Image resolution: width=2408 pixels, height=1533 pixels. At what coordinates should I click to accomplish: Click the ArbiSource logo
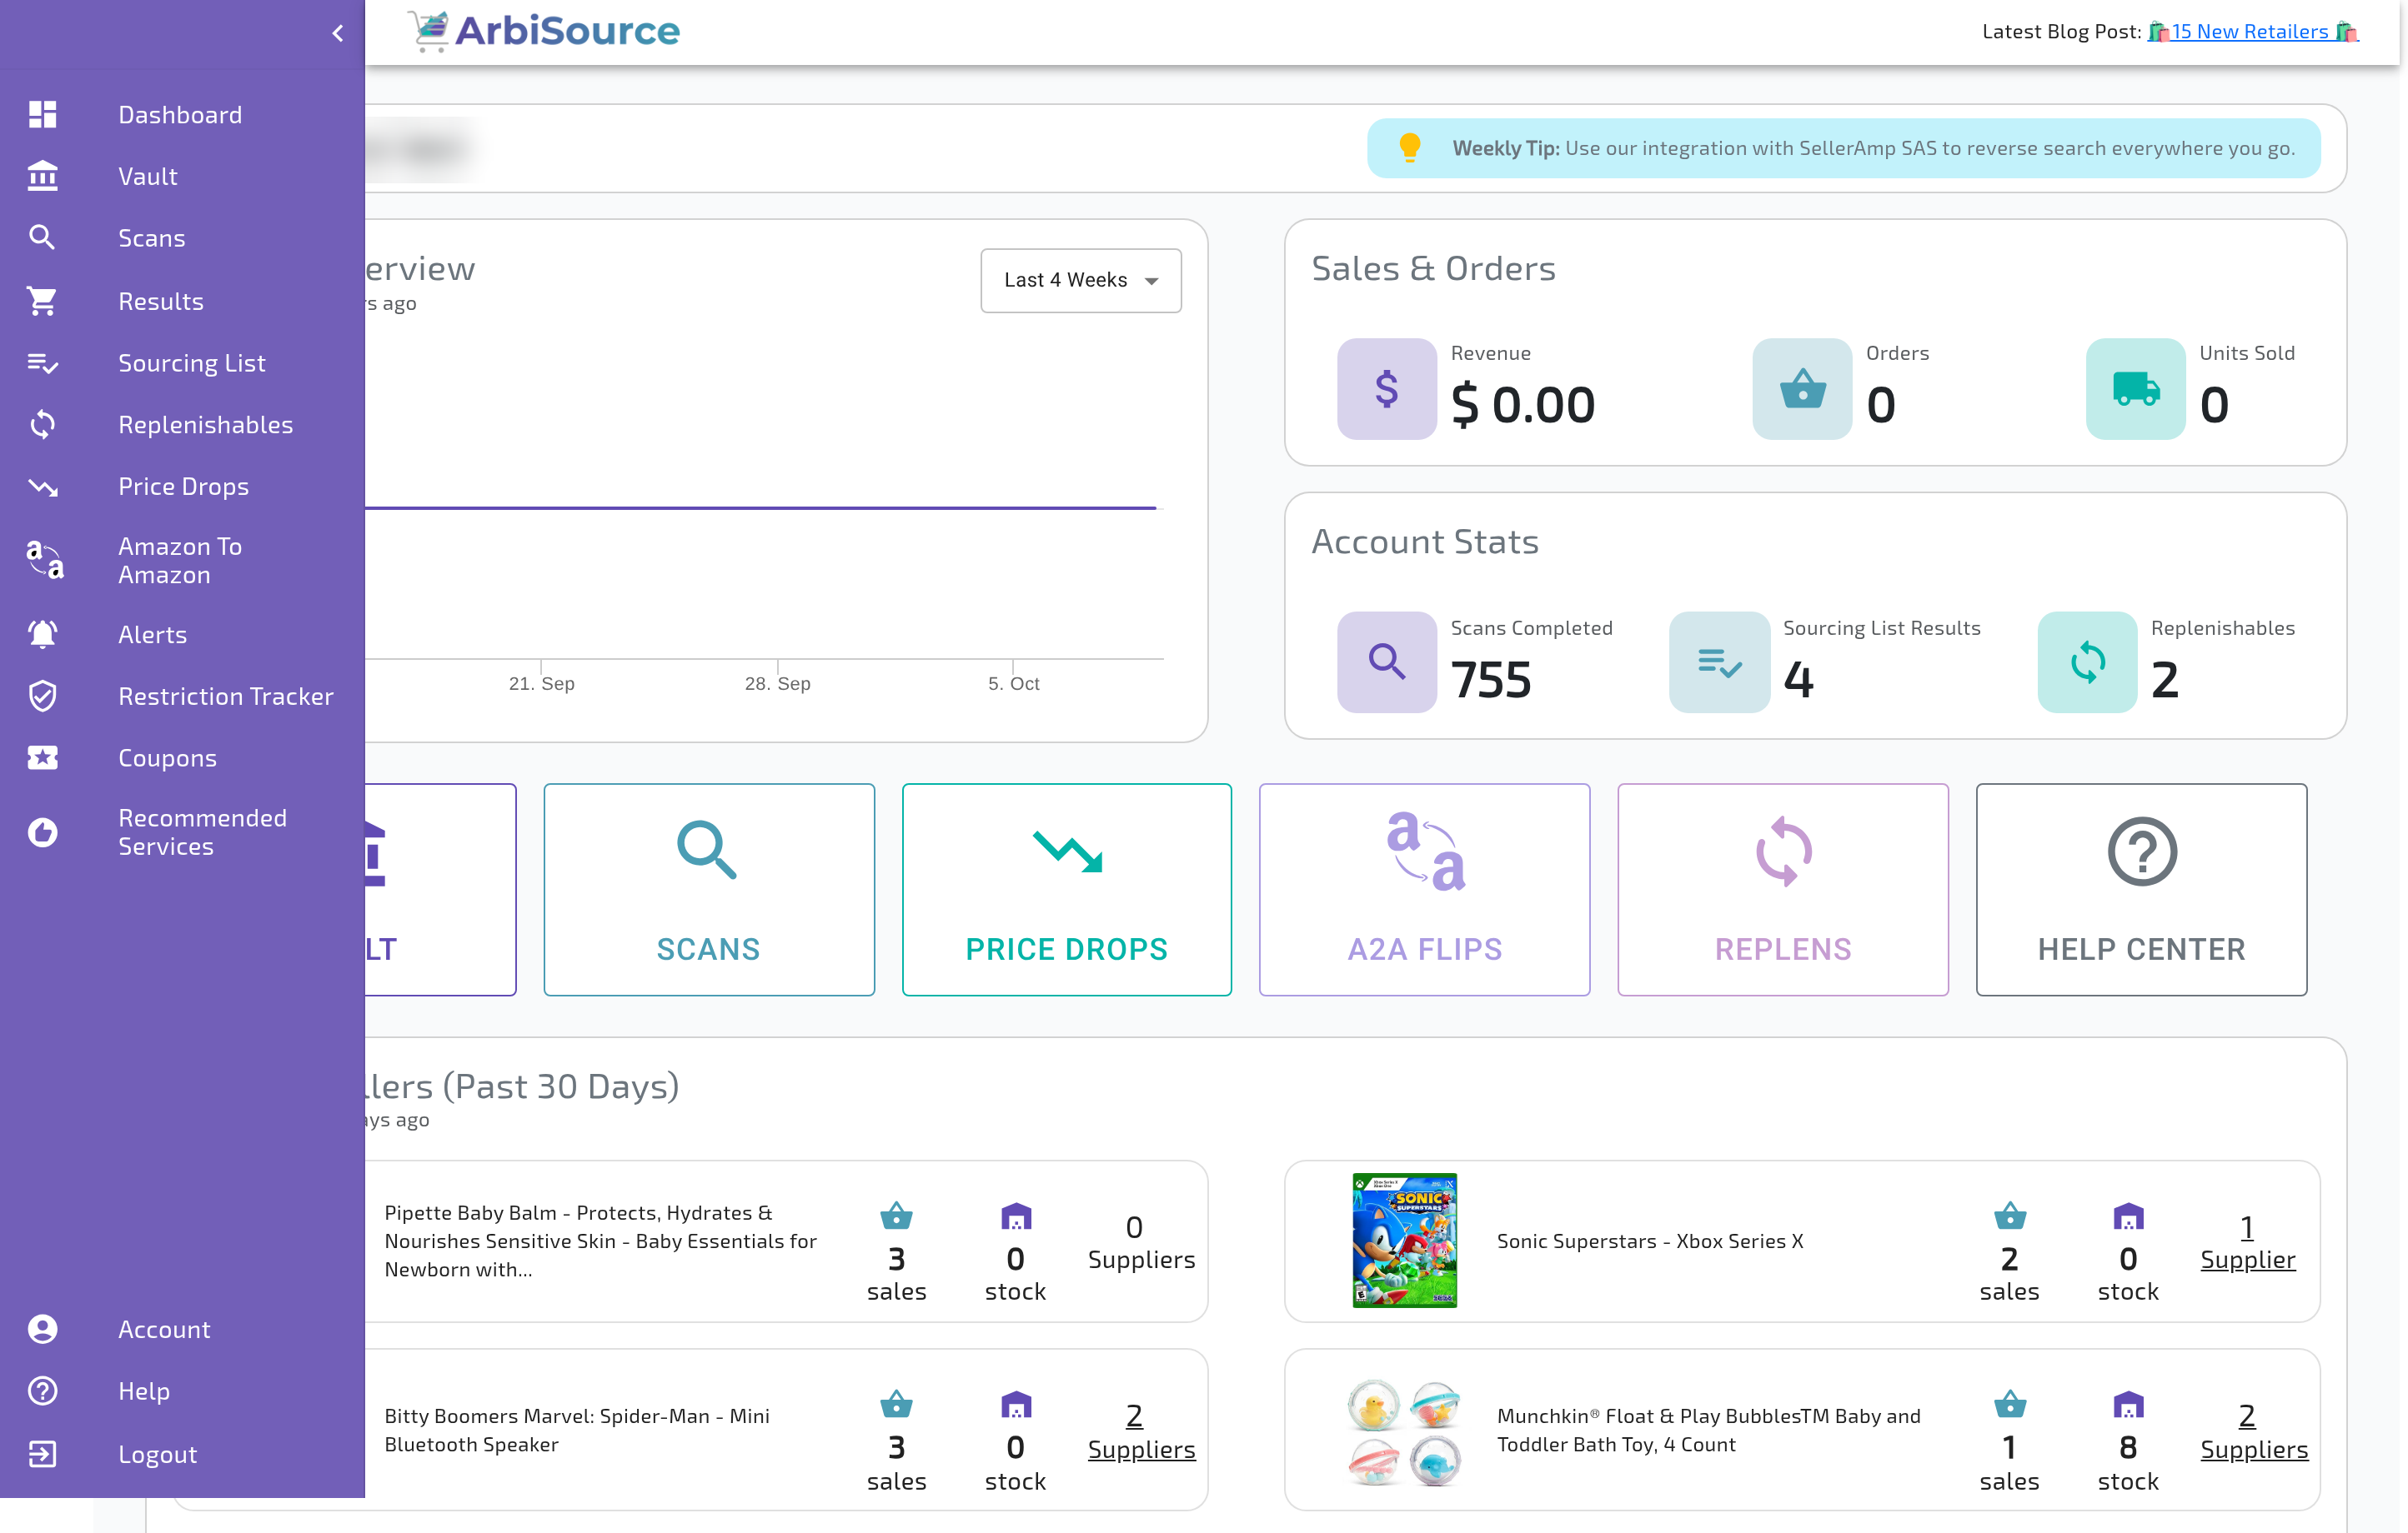pyautogui.click(x=545, y=31)
